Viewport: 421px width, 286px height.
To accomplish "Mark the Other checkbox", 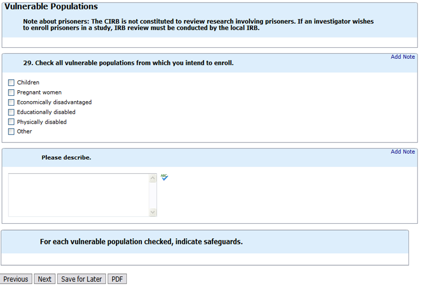I will click(x=11, y=132).
